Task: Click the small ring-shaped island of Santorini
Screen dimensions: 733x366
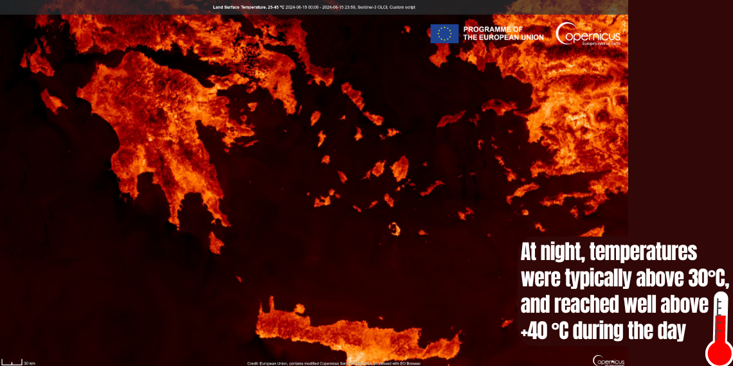Action: pyautogui.click(x=394, y=229)
